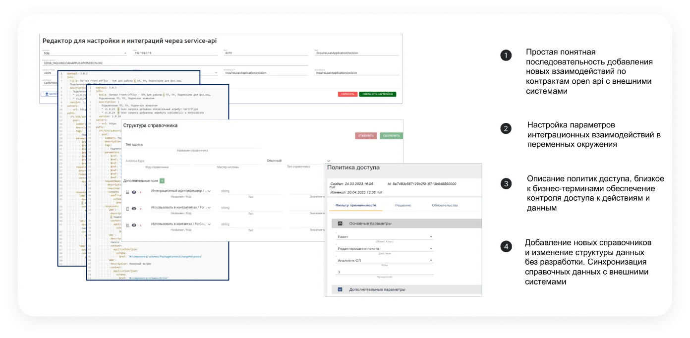Click the Политика доступа panel title
Screen dimensions: 690x338
353,168
